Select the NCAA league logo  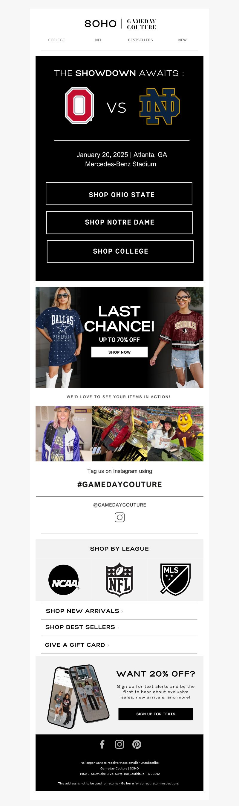tap(64, 580)
